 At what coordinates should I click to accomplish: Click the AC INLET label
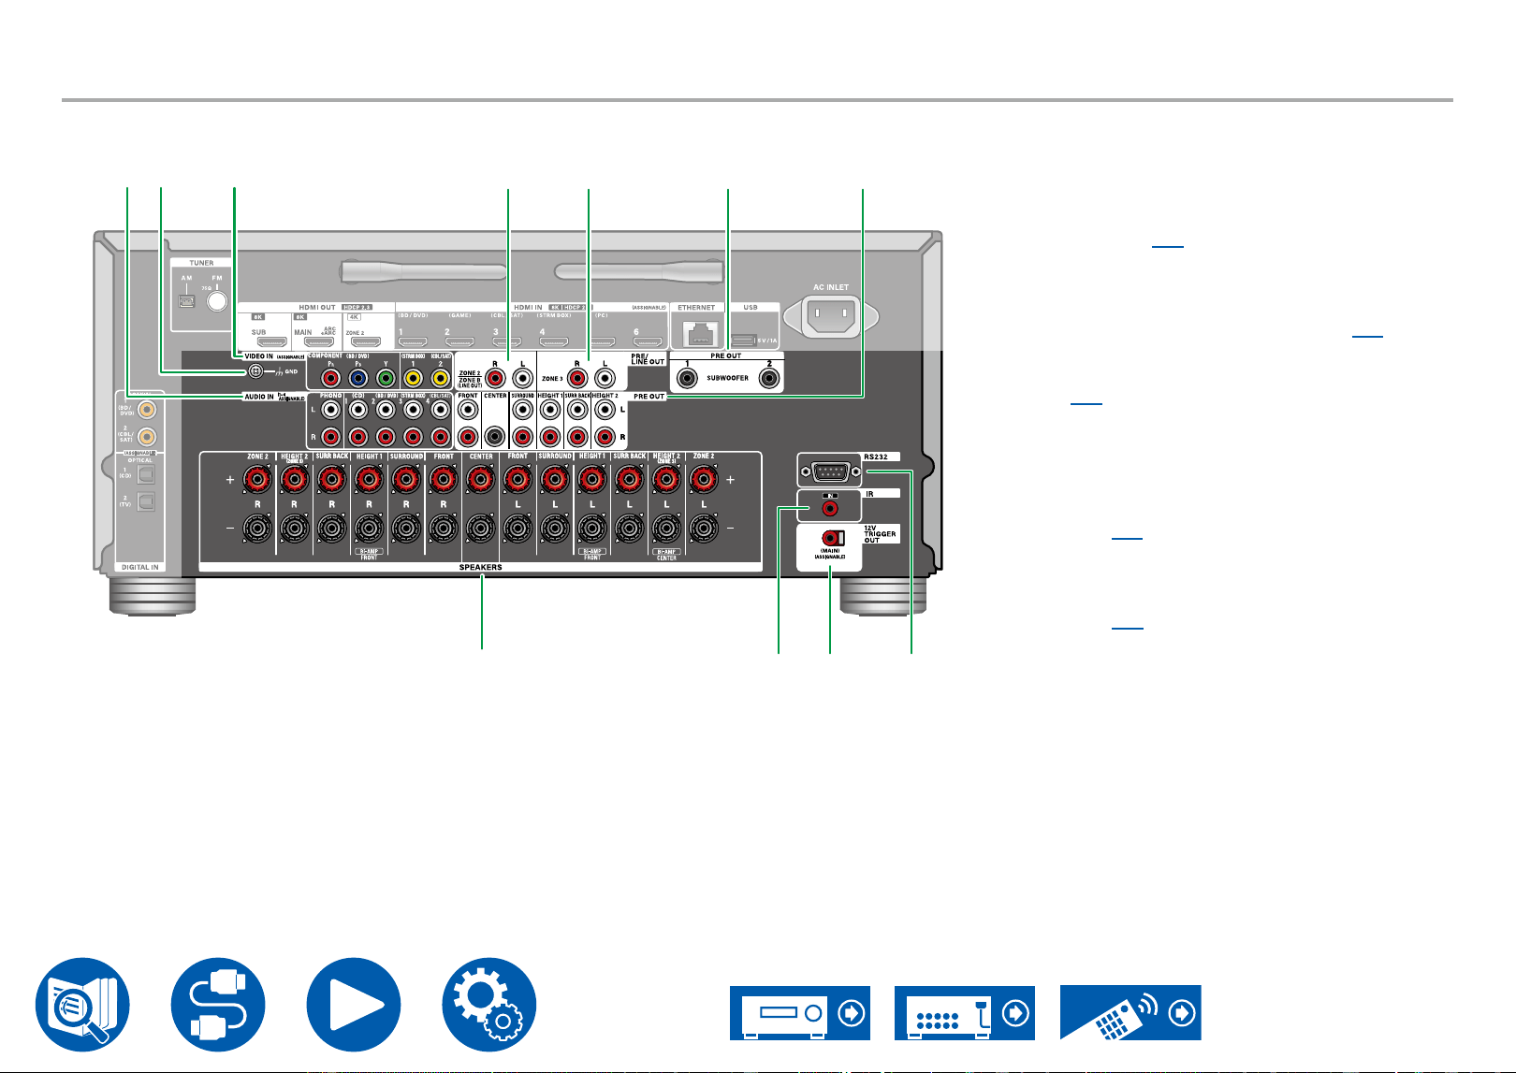pos(831,287)
